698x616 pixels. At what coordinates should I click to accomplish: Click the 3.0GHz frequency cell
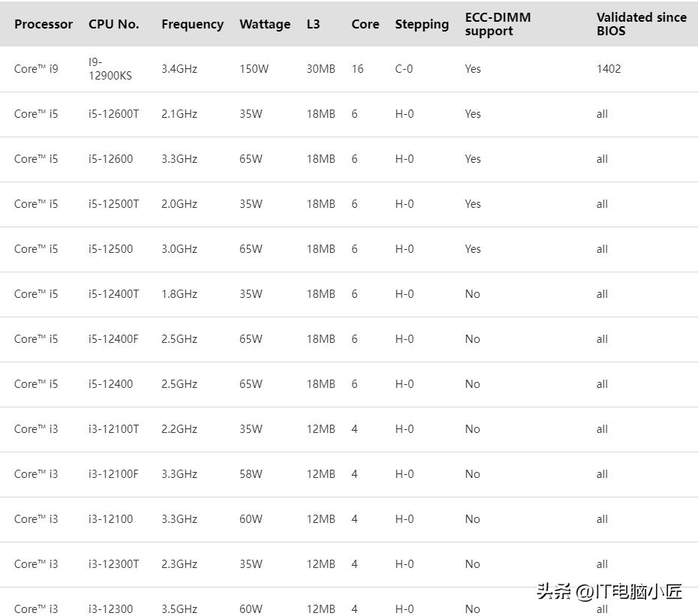[179, 249]
